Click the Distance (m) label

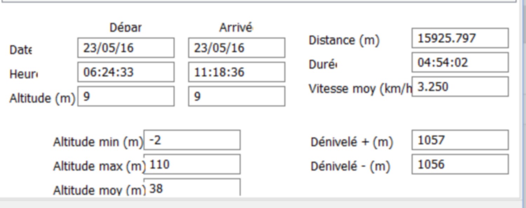coord(344,41)
